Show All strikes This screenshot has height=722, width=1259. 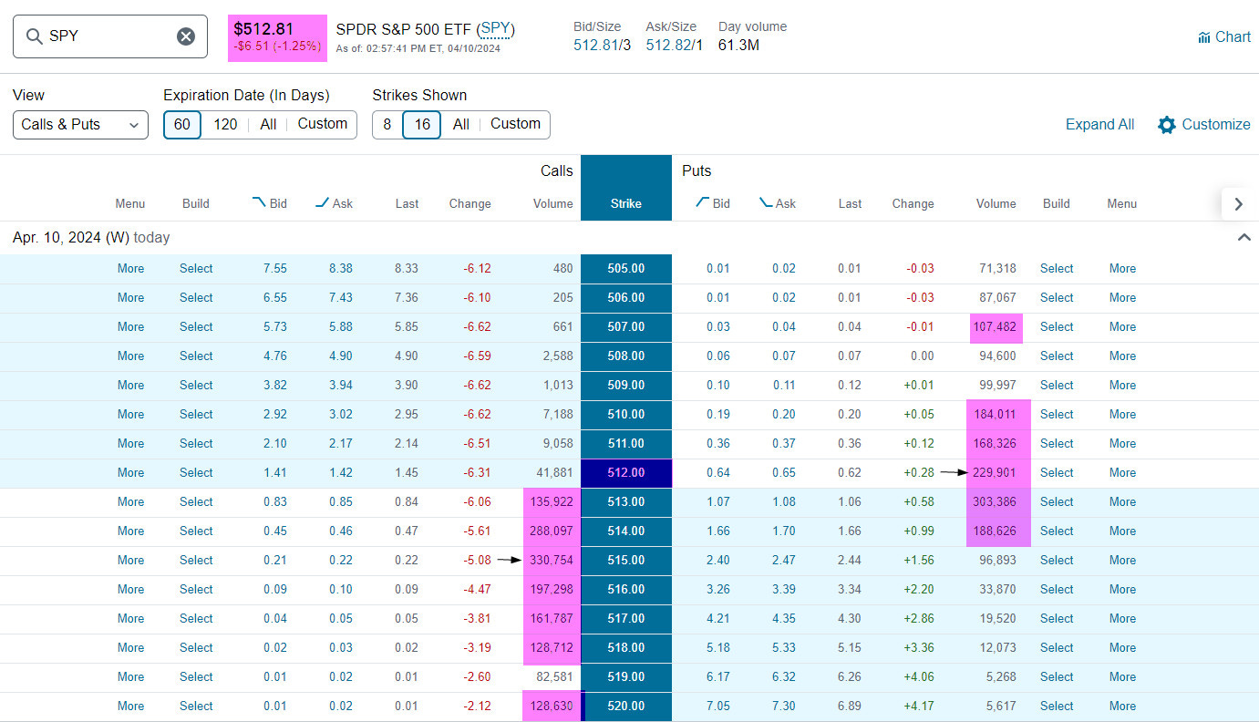tap(461, 125)
